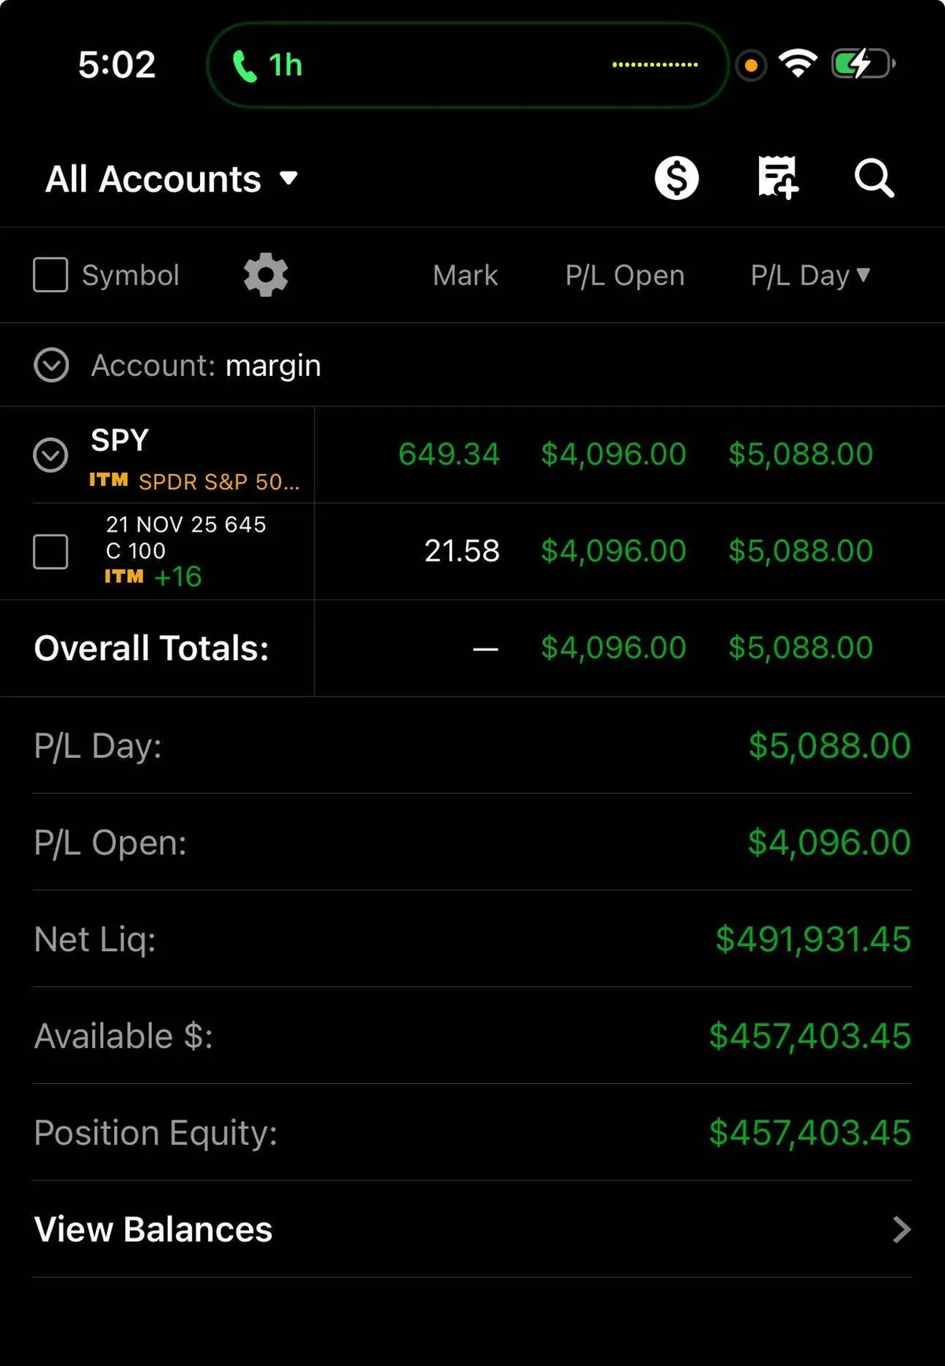
Task: Open column settings gear icon
Action: (265, 275)
